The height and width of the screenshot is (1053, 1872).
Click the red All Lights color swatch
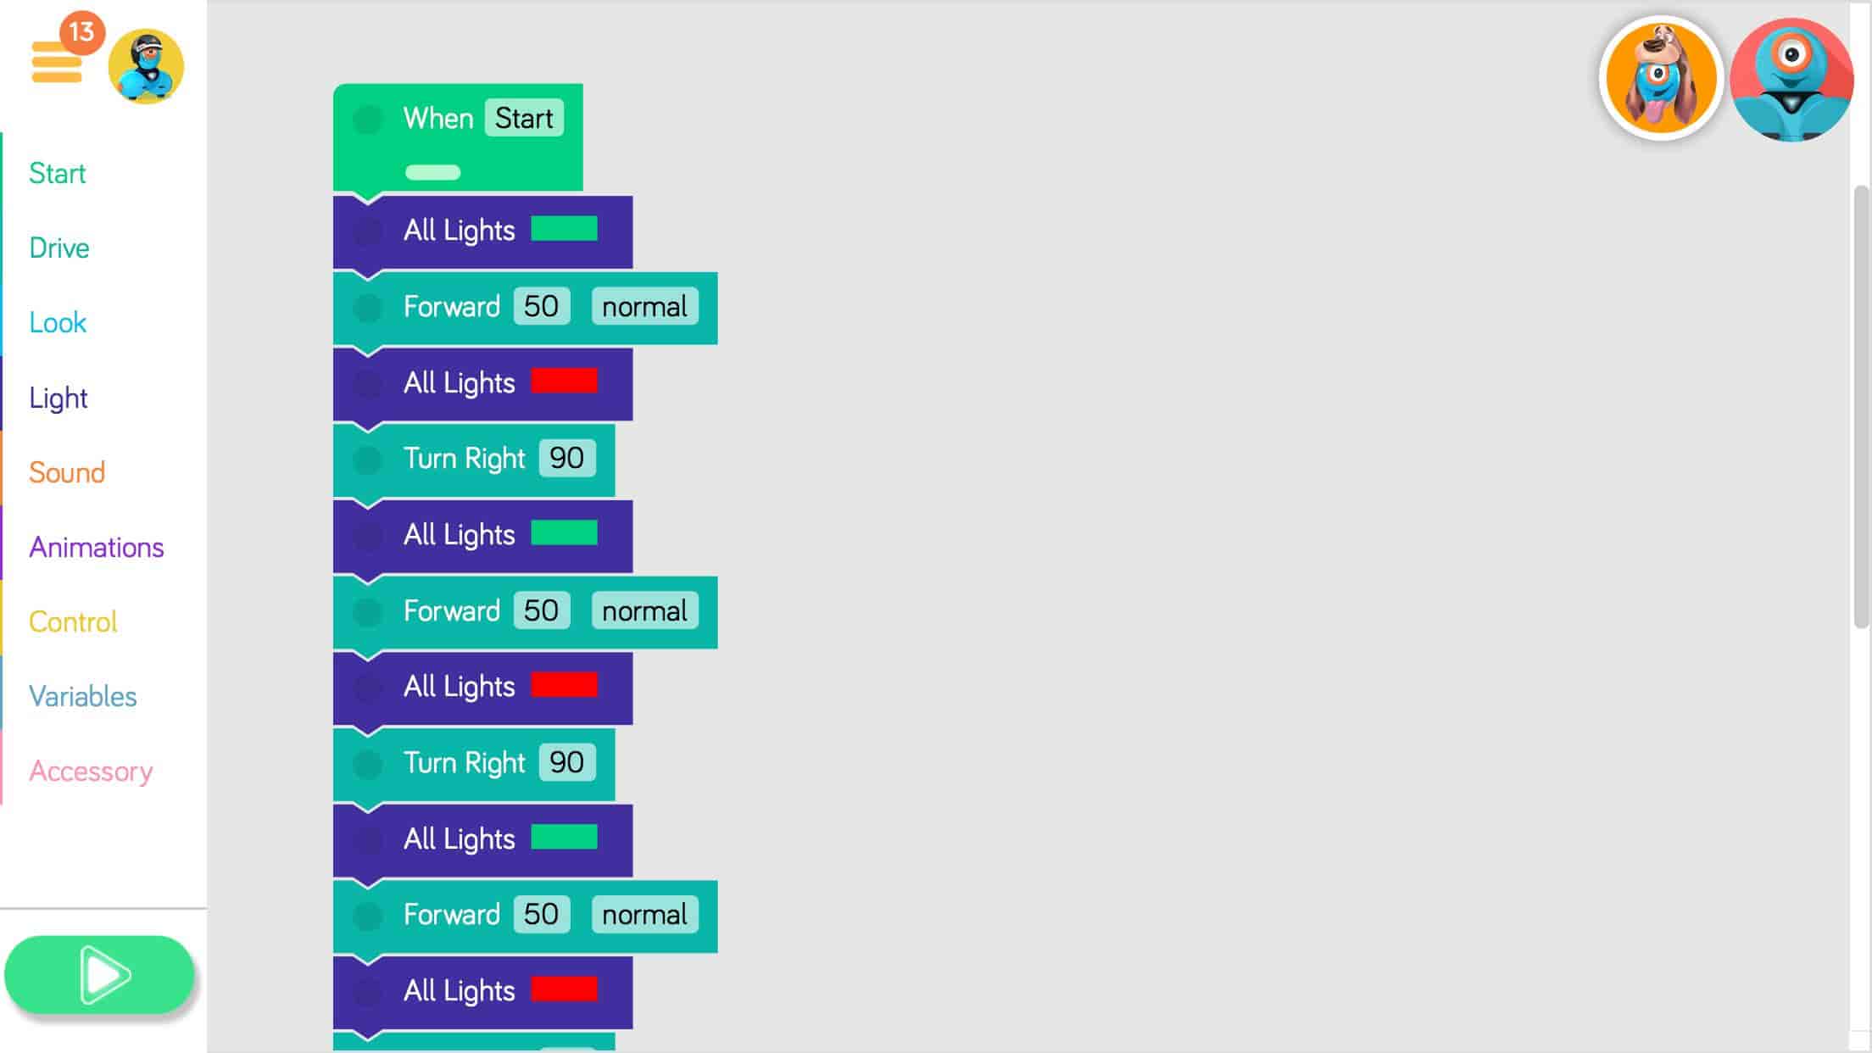563,382
